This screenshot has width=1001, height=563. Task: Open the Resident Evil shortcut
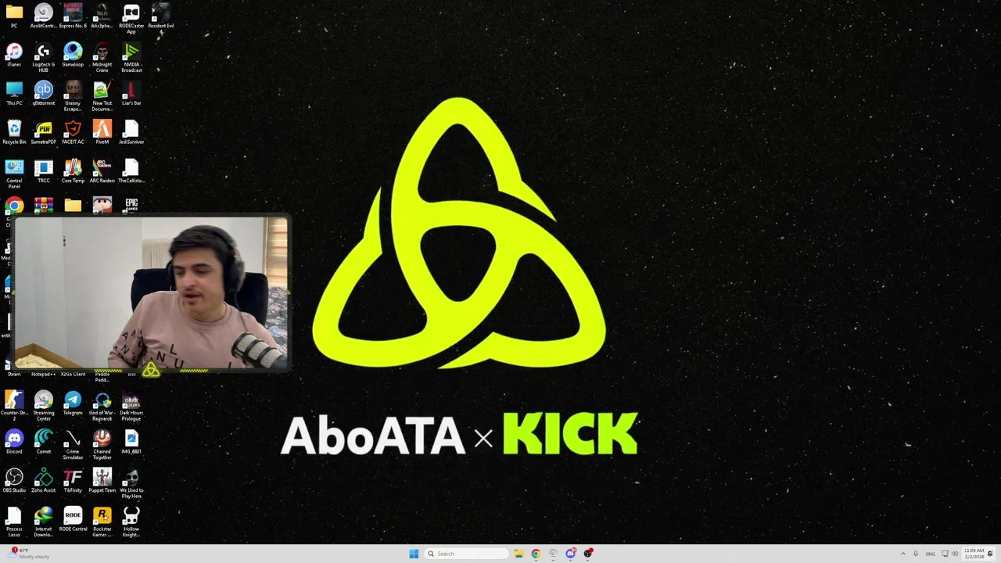click(160, 16)
